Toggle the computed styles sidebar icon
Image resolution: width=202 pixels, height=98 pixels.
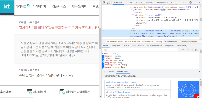click(197, 50)
